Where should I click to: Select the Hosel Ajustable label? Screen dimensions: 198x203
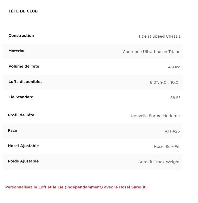click(23, 146)
